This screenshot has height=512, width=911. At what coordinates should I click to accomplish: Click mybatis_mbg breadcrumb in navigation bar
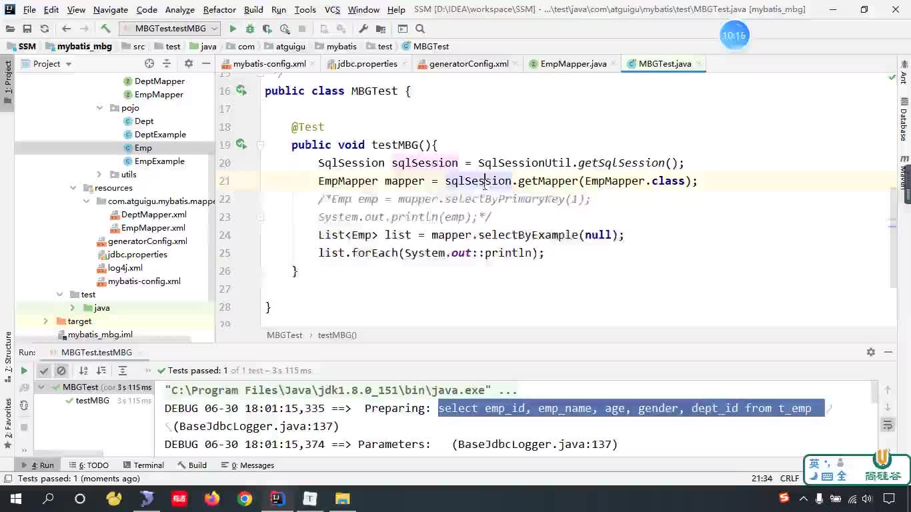click(79, 46)
